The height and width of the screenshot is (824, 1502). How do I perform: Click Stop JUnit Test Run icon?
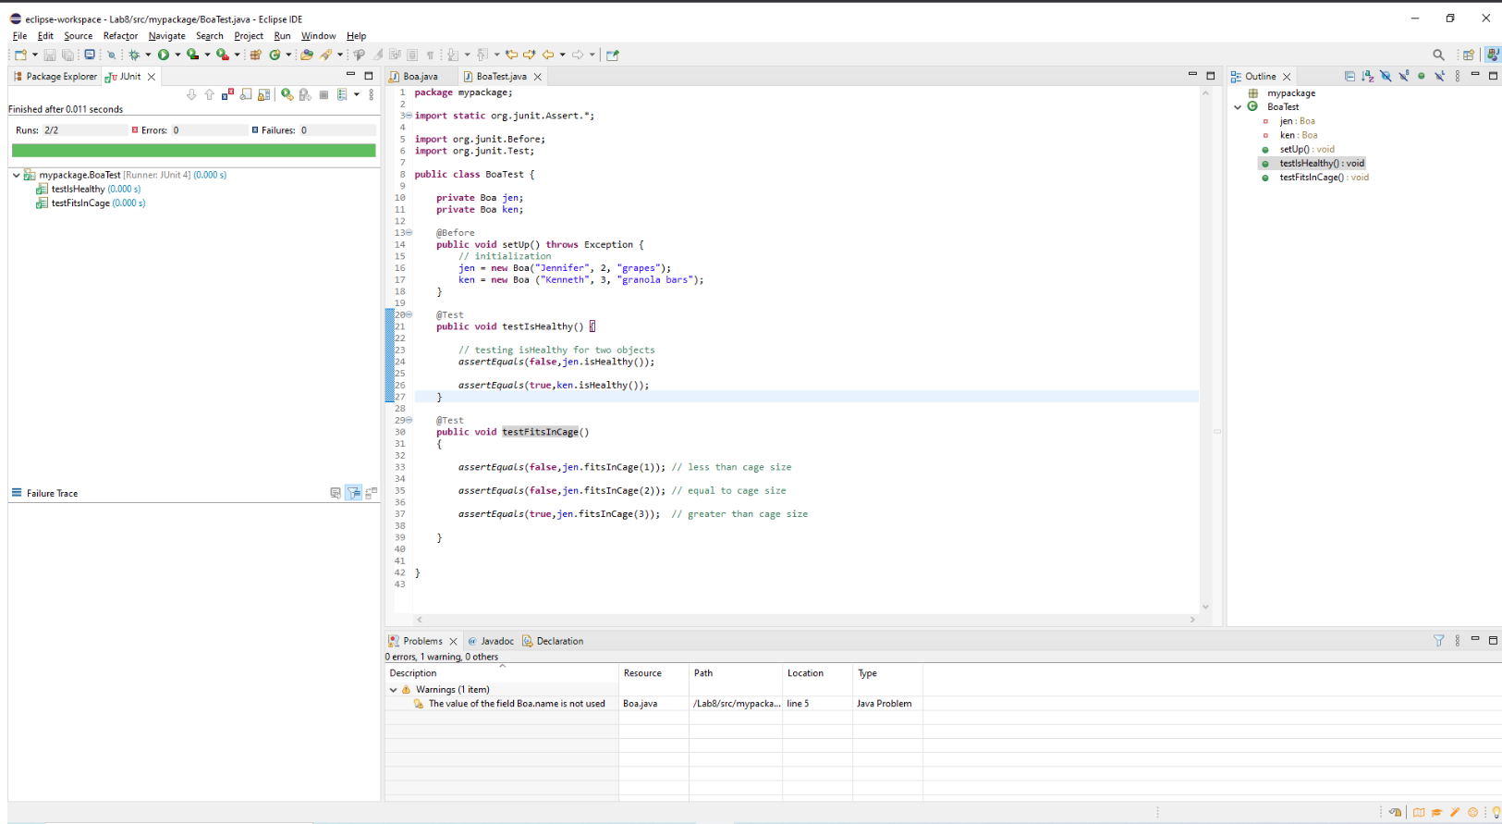pos(324,94)
